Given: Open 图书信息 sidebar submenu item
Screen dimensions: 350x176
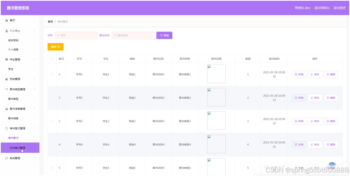Looking at the screenshot, I should (13, 118).
